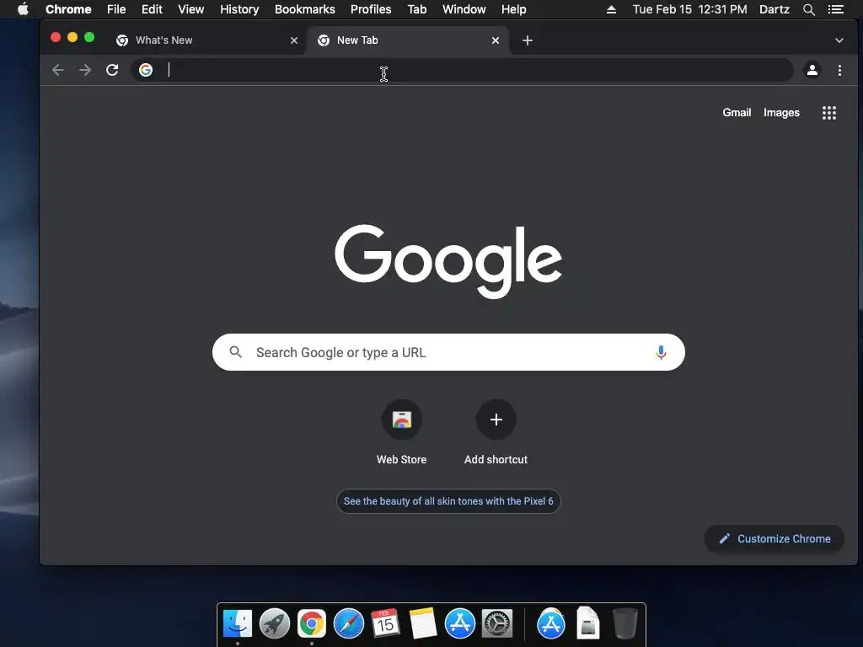
Task: Click the magnifier icon in search box
Action: coord(236,352)
